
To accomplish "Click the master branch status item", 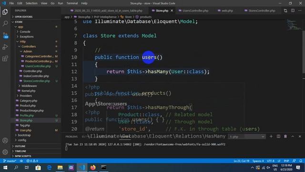I will (10, 161).
